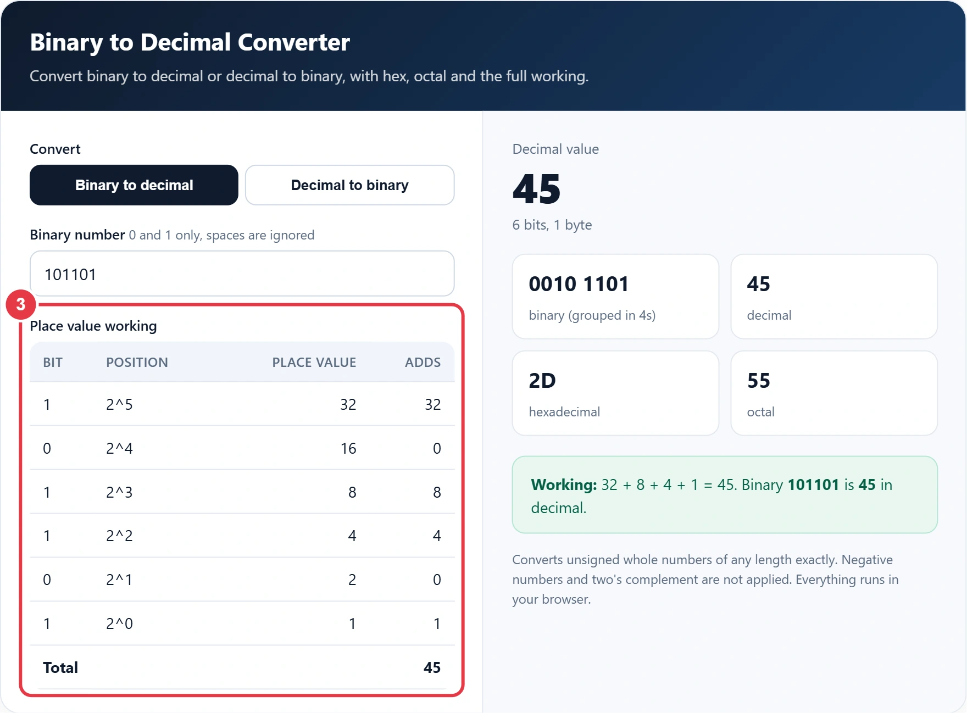967x713 pixels.
Task: Click the PLACE VALUE column header
Action: pyautogui.click(x=314, y=363)
